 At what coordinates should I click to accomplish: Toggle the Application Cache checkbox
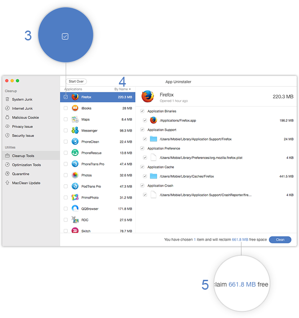pos(142,167)
